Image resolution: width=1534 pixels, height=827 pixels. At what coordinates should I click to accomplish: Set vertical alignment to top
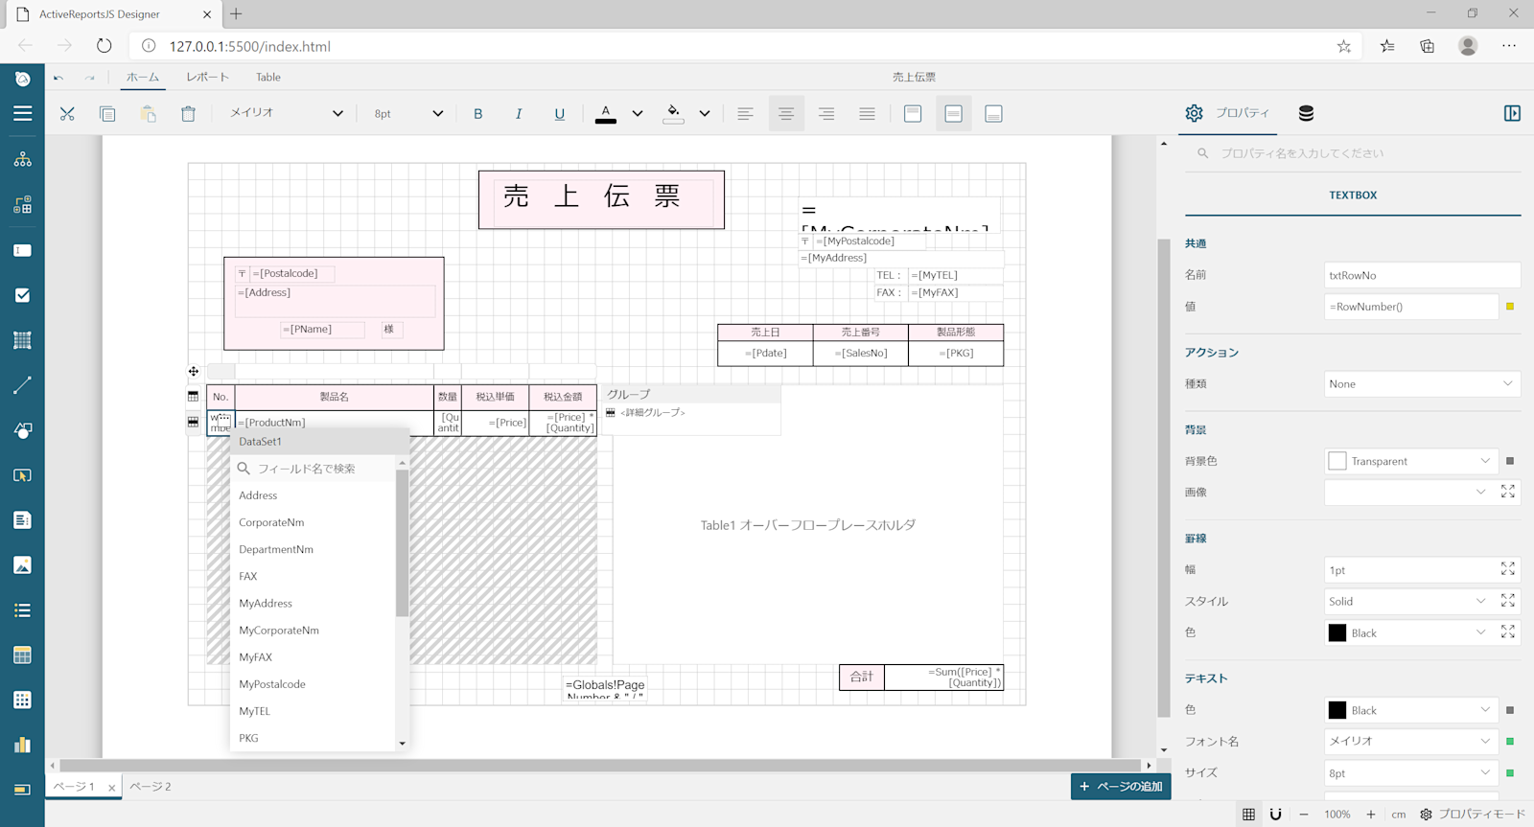(x=913, y=114)
